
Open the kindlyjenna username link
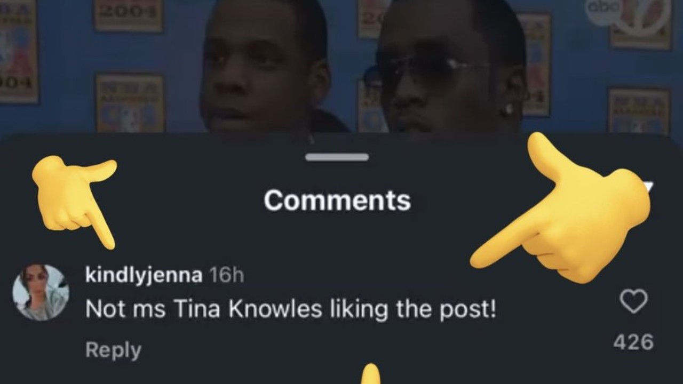pyautogui.click(x=144, y=276)
